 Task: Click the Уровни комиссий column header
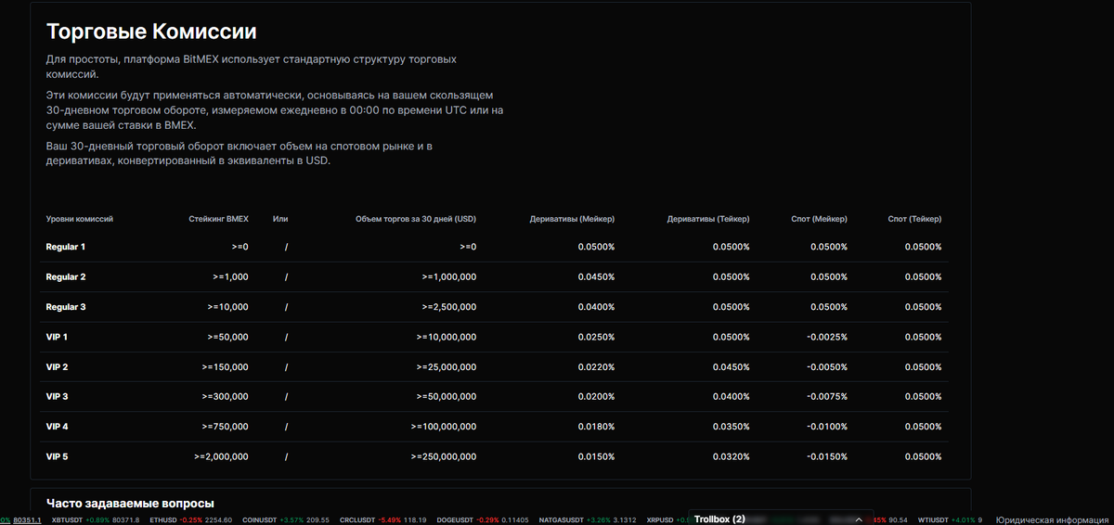click(x=80, y=219)
